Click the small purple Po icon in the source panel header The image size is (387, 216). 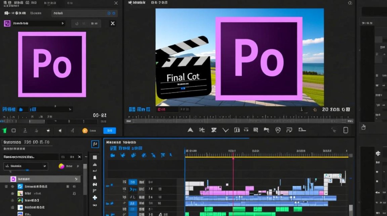click(7, 23)
